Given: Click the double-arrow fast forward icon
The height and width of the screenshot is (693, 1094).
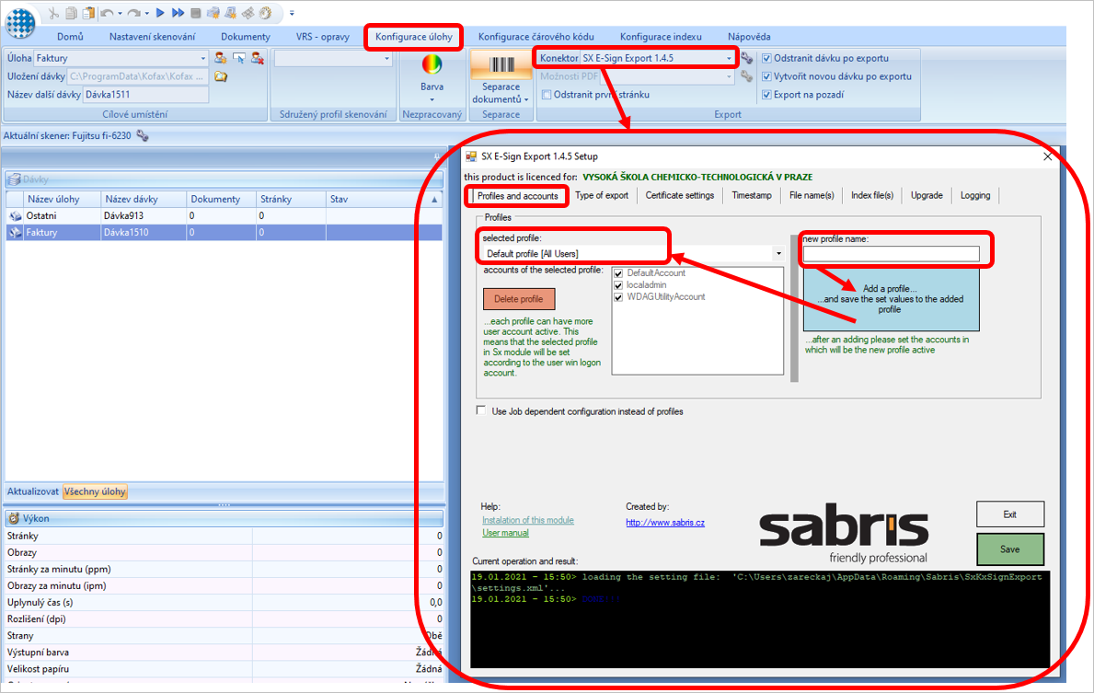Looking at the screenshot, I should (x=178, y=13).
